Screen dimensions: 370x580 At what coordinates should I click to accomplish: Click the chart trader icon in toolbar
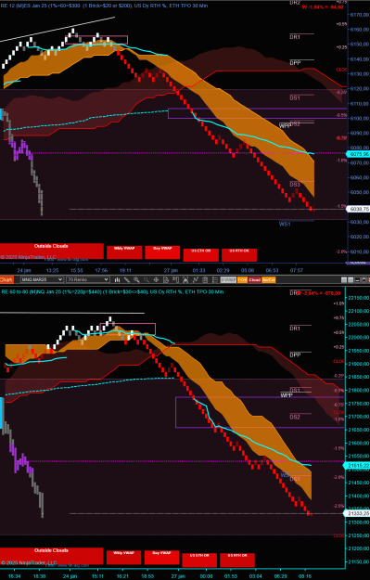tap(175, 279)
